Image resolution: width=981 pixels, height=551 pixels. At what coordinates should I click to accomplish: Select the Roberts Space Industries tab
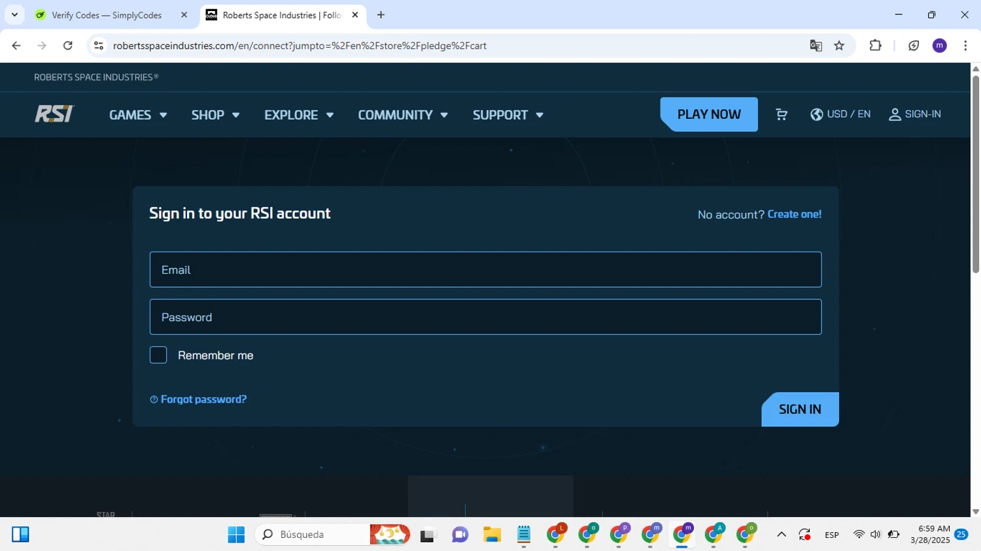[x=281, y=15]
